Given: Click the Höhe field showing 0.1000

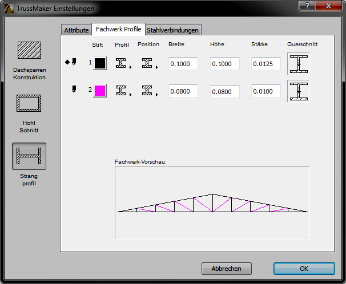Looking at the screenshot, I should tap(224, 64).
